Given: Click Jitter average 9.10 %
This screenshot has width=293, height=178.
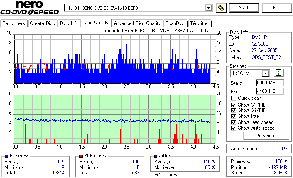Looking at the screenshot, I should click(209, 162).
